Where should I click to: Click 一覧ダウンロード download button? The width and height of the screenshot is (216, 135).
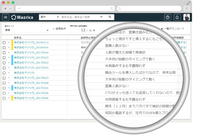coord(173,29)
